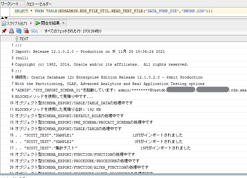Collapse panel using splitter up arrow
The height and width of the screenshot is (178, 247).
pos(3,18)
